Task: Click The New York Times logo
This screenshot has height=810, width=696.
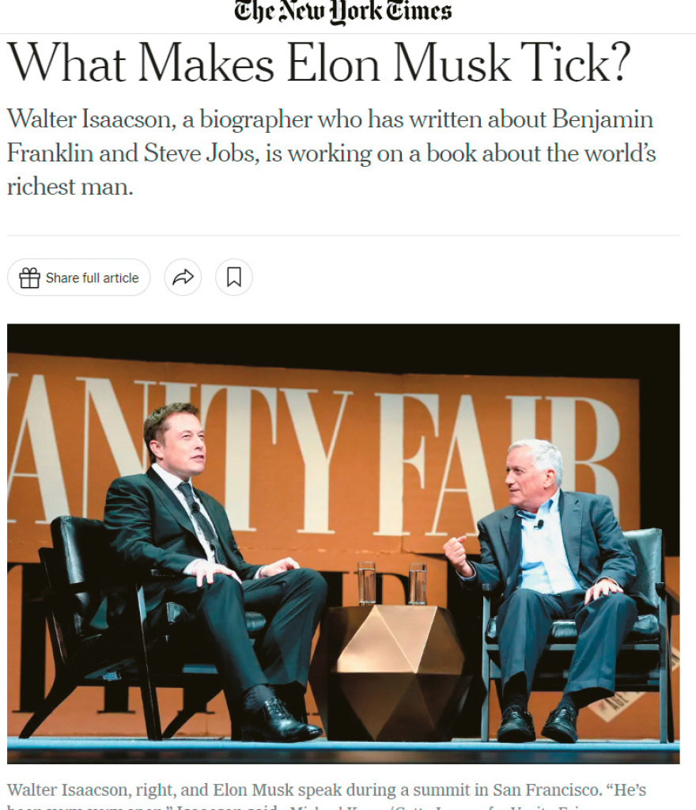Action: (342, 11)
